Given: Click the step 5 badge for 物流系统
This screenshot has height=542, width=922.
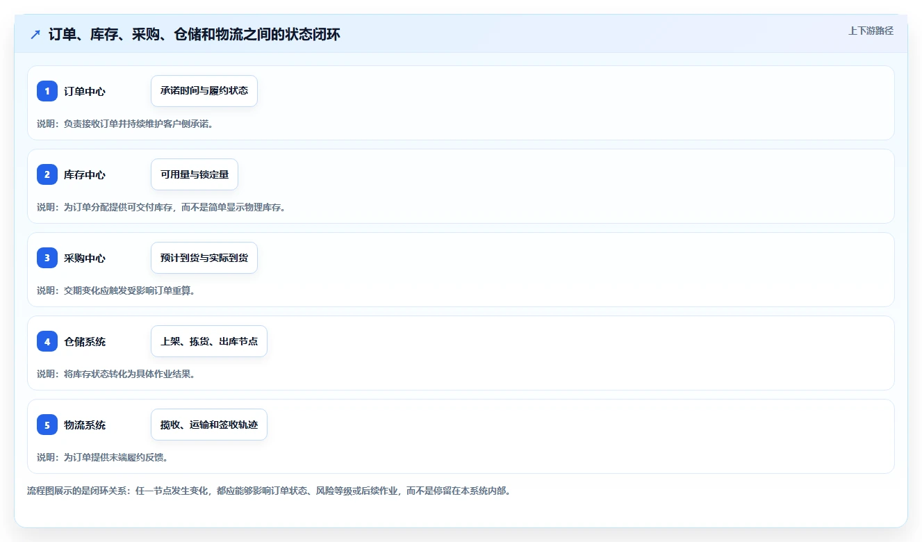Looking at the screenshot, I should coord(47,425).
